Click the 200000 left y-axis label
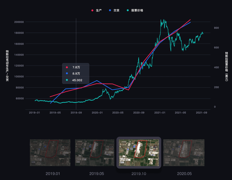This screenshot has height=180, width=232. 19,22
